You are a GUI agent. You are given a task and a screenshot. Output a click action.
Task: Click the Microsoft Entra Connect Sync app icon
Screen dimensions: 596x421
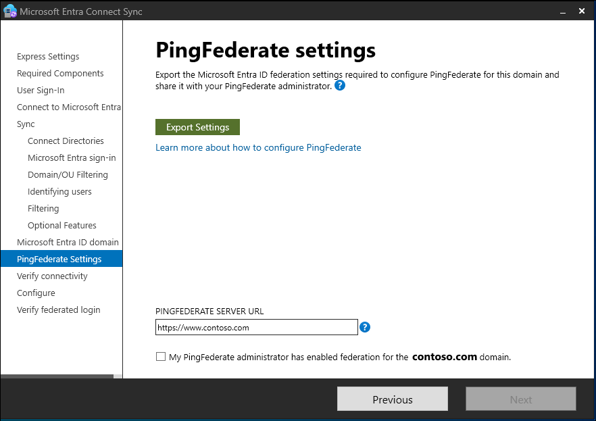[x=10, y=11]
